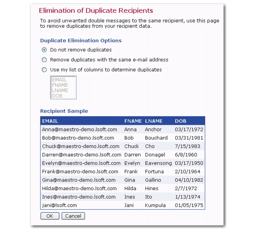Click the DOB table column header

180,121
